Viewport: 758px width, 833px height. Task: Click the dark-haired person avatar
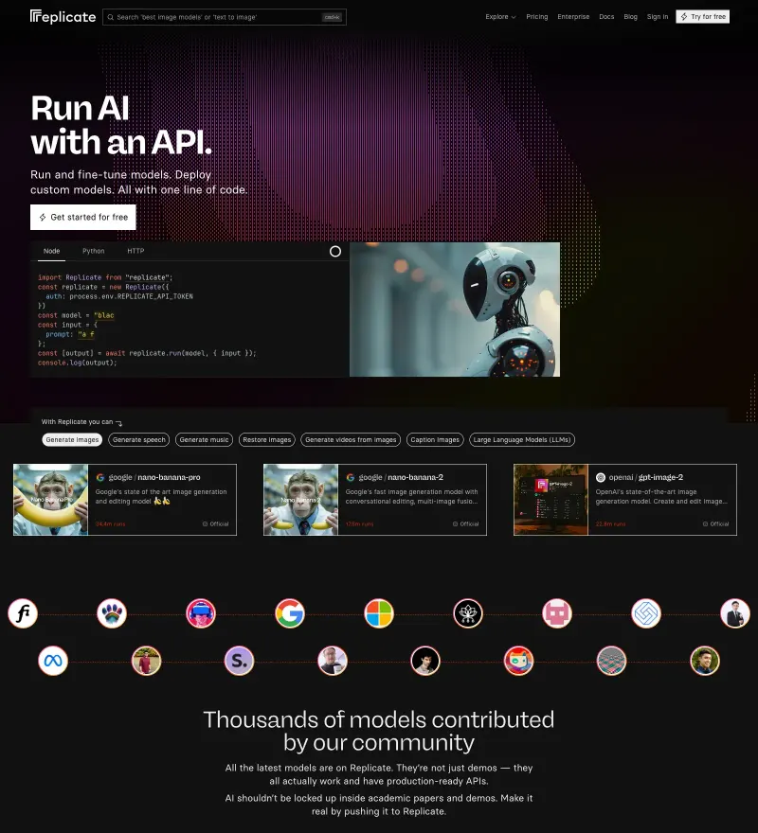click(x=425, y=661)
